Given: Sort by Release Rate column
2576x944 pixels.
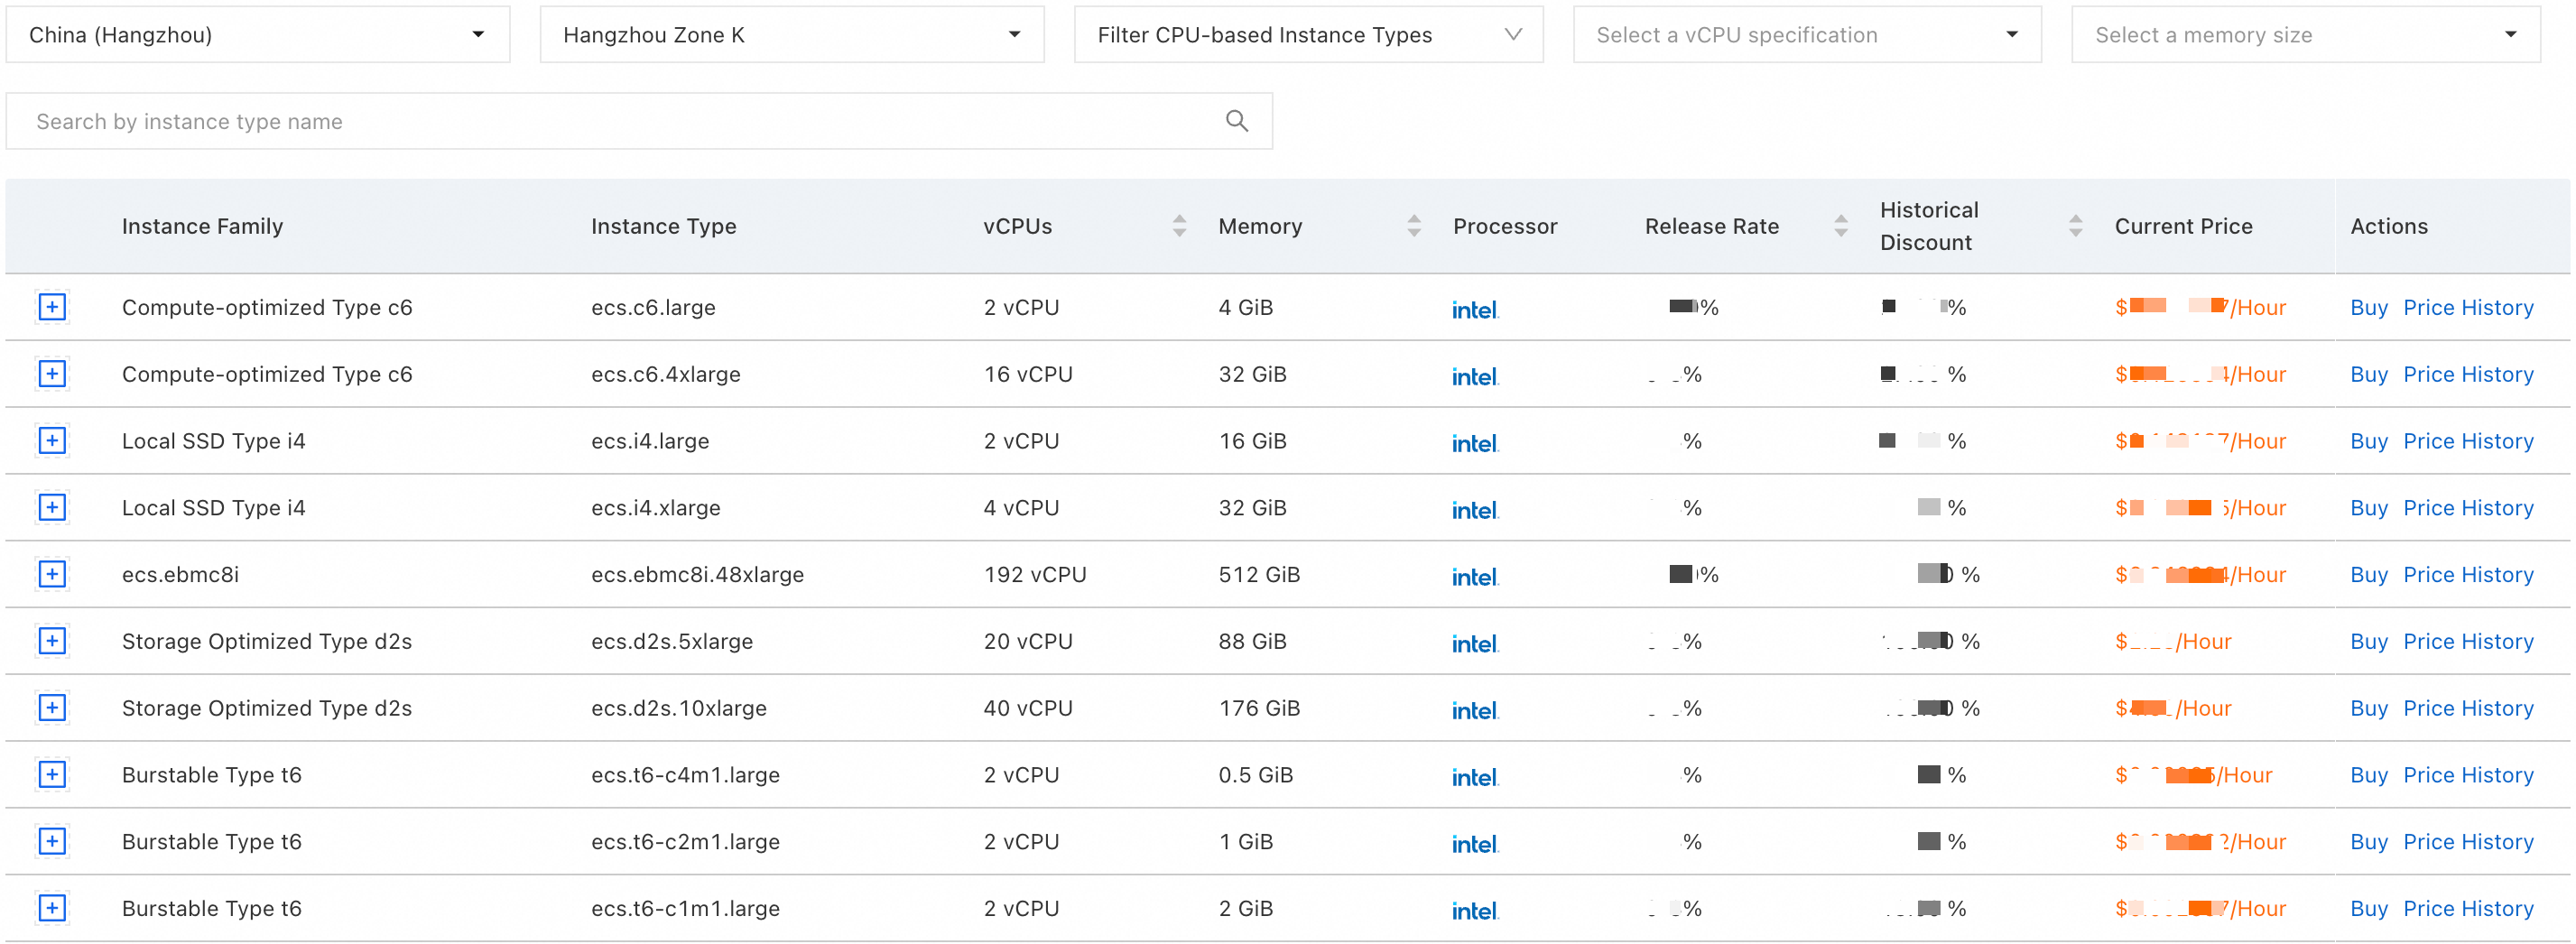Looking at the screenshot, I should [1840, 226].
